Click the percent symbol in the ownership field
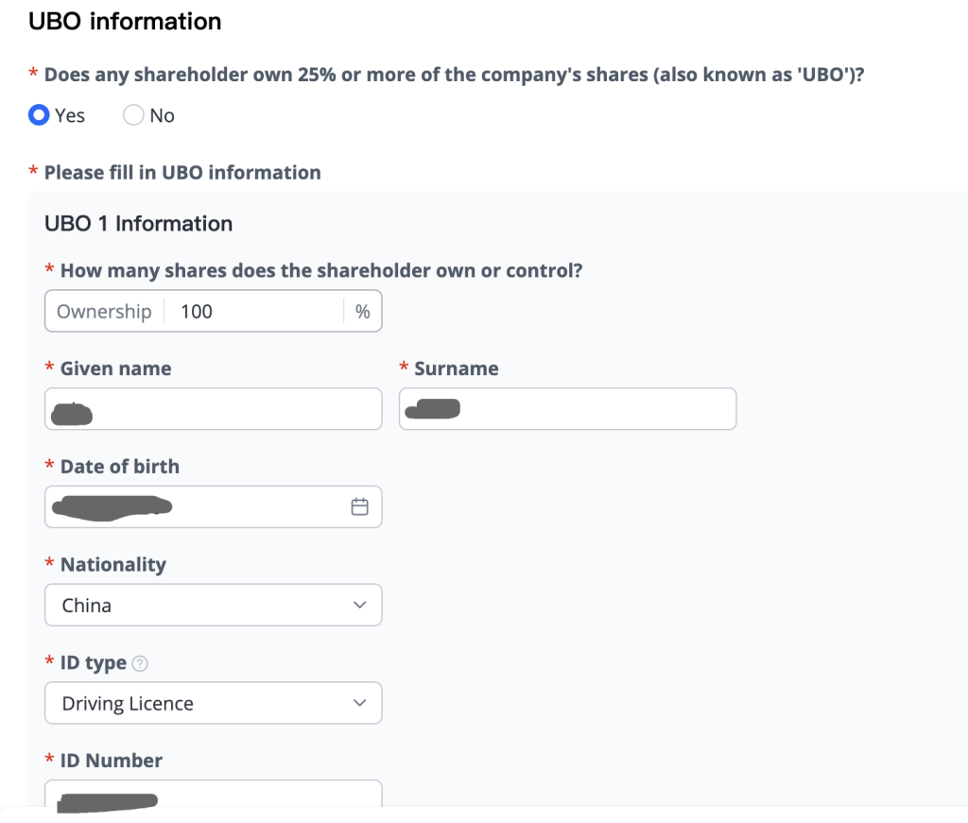The height and width of the screenshot is (823, 968). tap(362, 312)
